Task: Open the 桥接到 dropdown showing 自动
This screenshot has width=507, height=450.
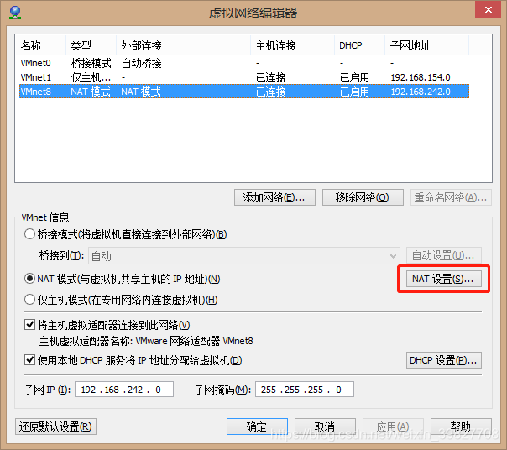Action: [x=244, y=256]
